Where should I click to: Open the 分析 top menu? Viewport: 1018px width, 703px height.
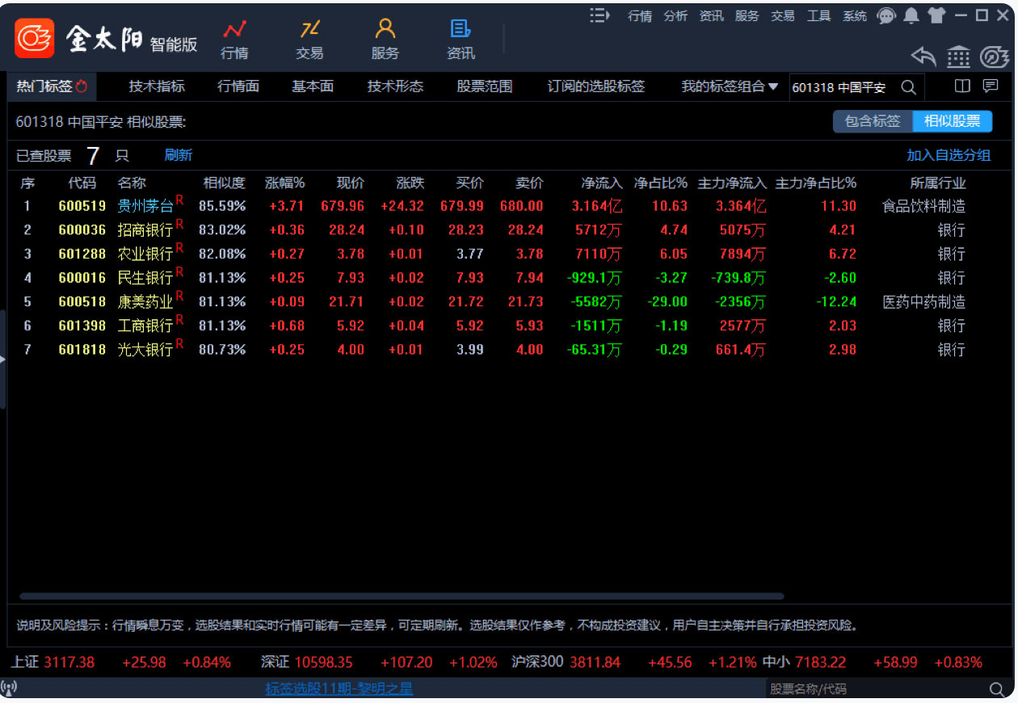click(x=675, y=16)
